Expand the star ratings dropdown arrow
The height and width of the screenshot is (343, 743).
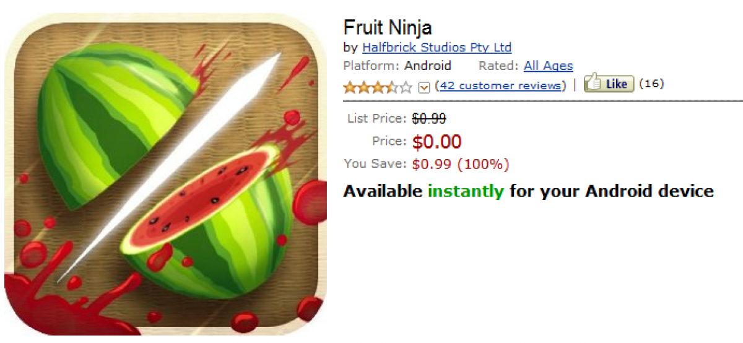pyautogui.click(x=424, y=87)
